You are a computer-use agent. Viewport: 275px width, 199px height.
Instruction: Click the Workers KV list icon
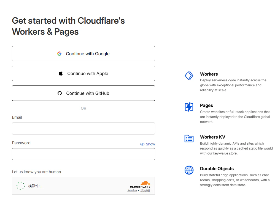click(x=189, y=139)
